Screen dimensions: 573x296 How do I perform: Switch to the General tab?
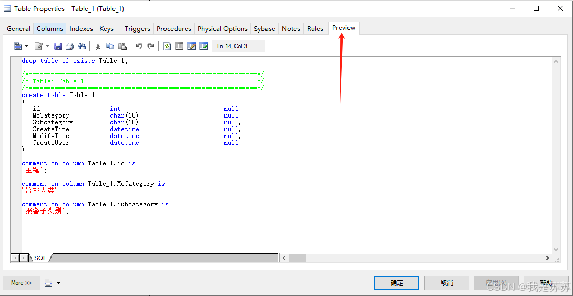18,29
